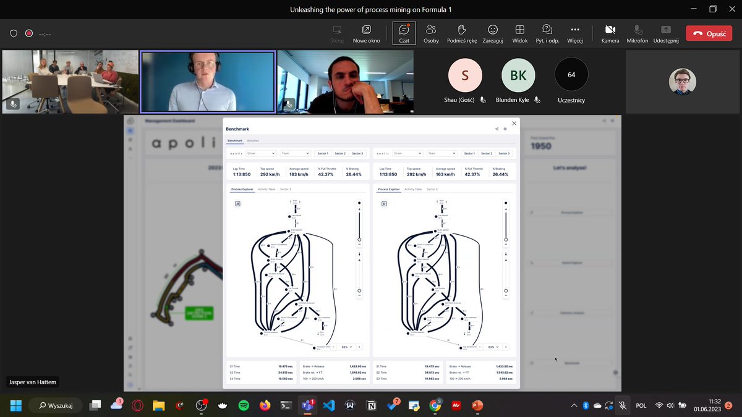This screenshot has width=742, height=417.
Task: Open the Widok view options
Action: [x=520, y=33]
